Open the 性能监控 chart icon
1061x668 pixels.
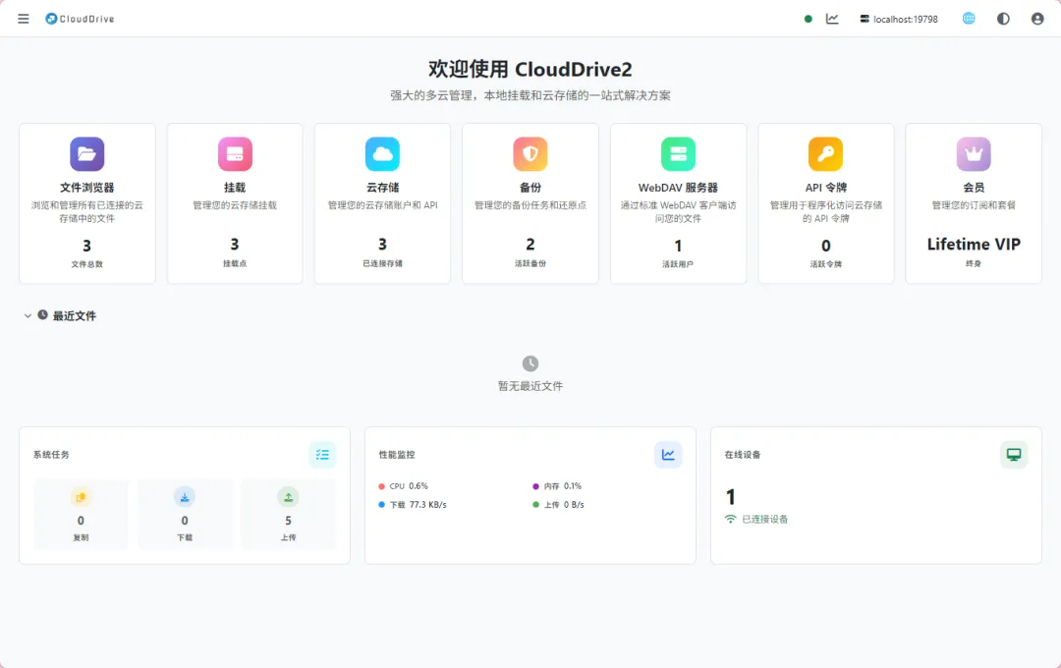coord(669,455)
